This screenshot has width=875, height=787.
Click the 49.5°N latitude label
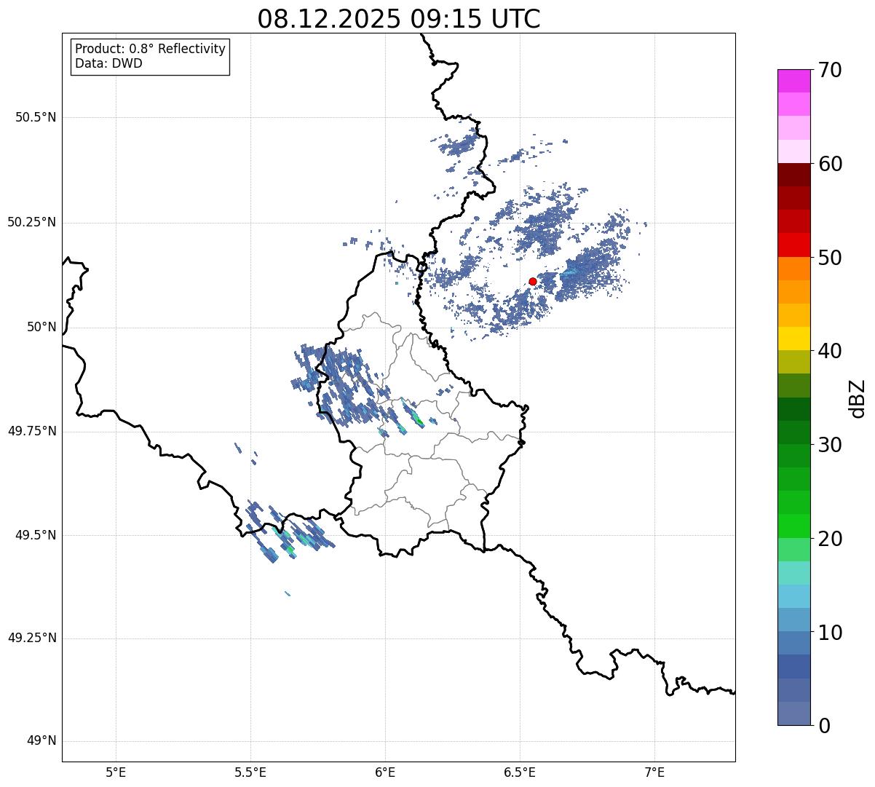point(36,535)
